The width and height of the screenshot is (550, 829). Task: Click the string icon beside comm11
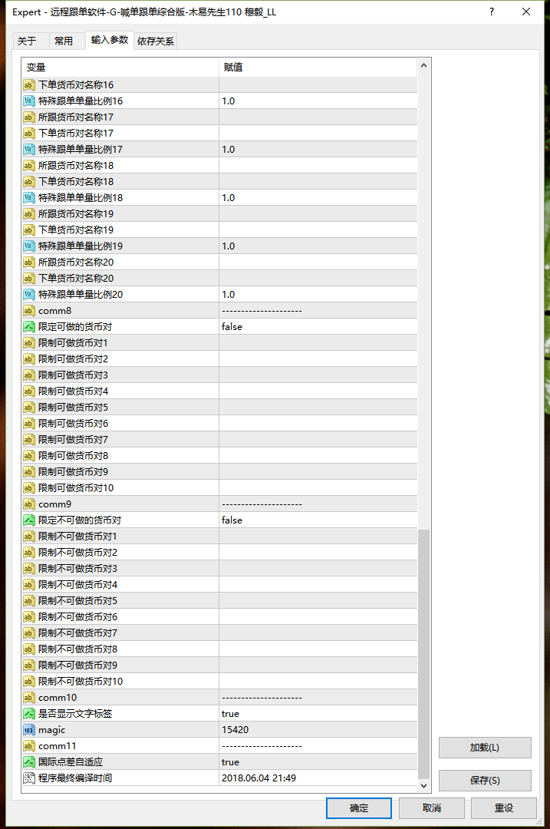tap(29, 746)
